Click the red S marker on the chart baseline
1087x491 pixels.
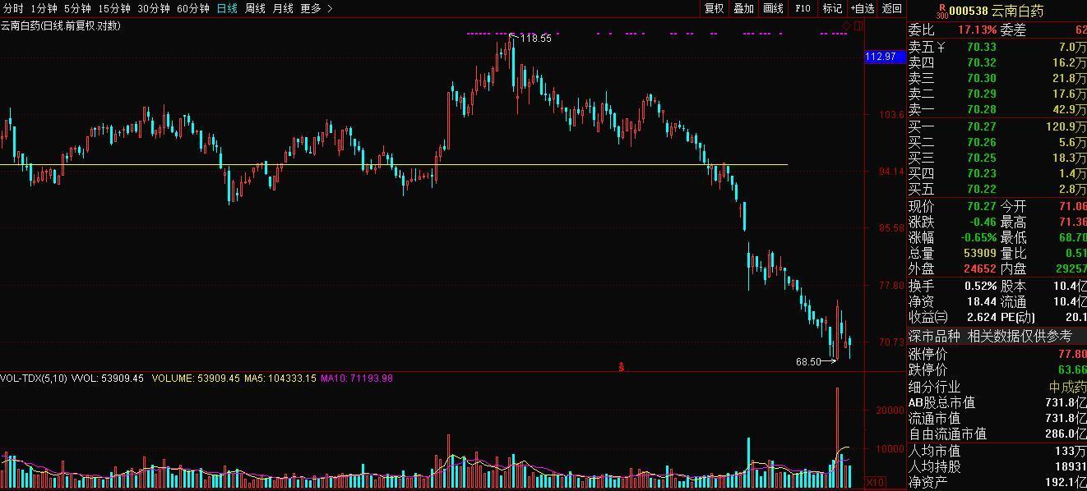point(622,367)
